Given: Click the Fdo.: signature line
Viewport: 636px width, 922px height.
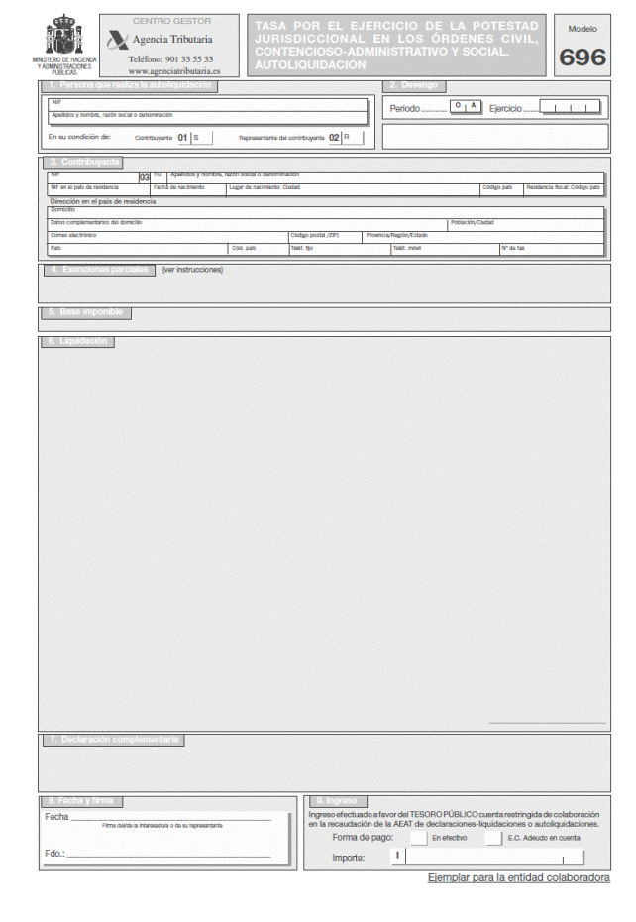Looking at the screenshot, I should pyautogui.click(x=168, y=854).
